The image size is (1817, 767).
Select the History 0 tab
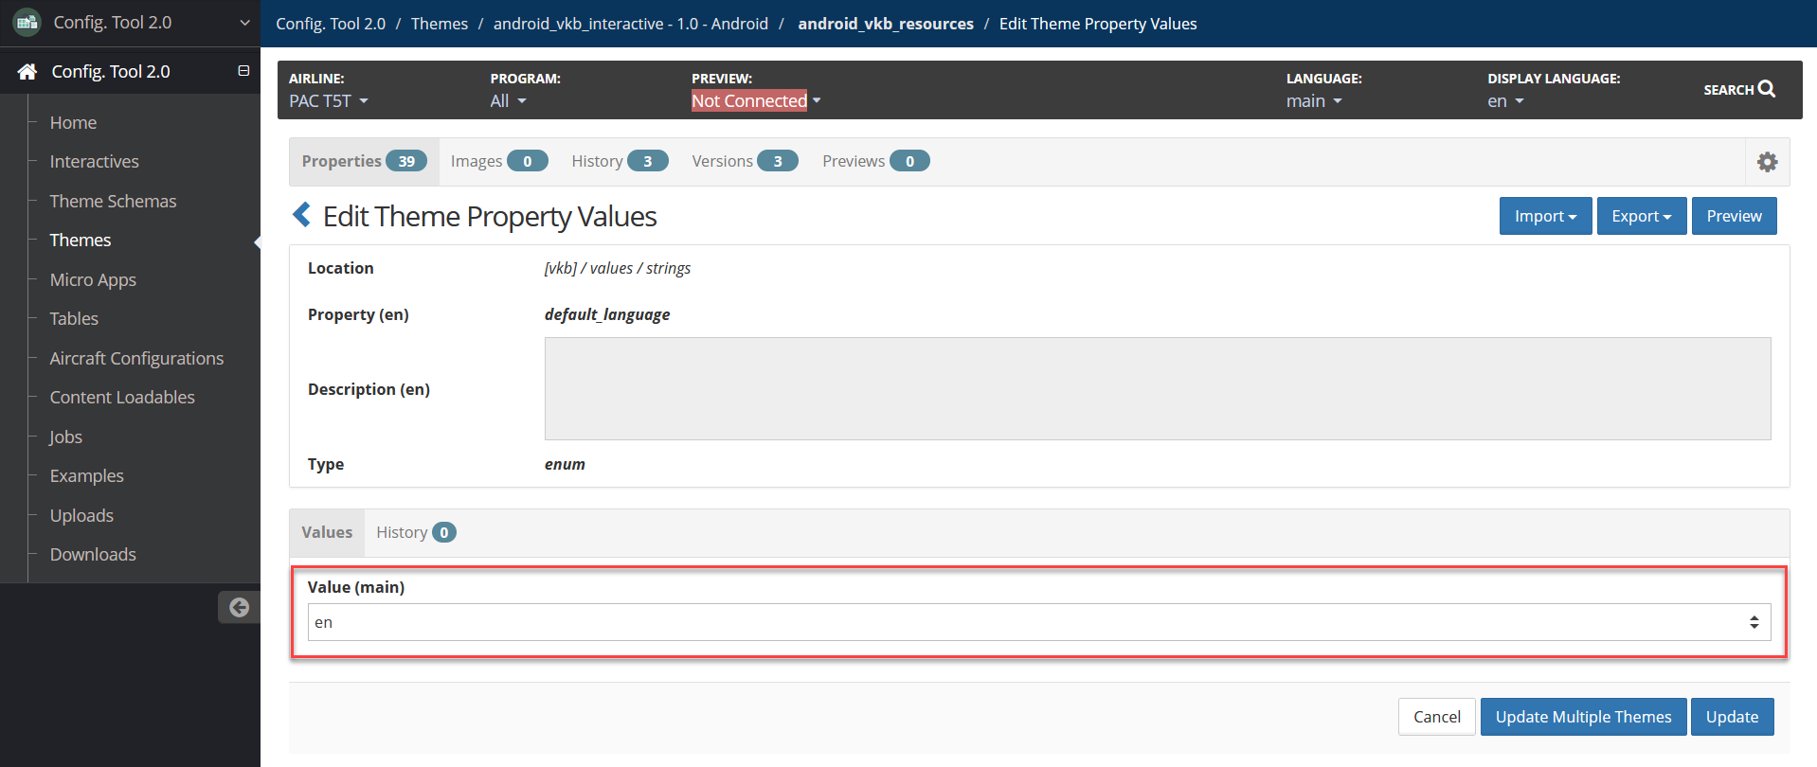[416, 532]
